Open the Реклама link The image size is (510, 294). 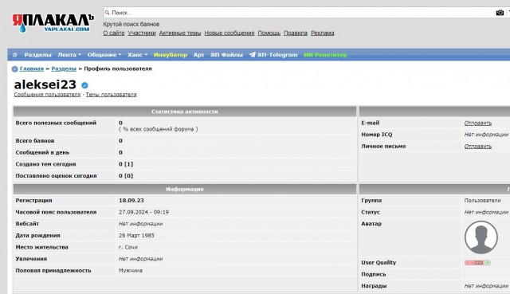click(322, 33)
